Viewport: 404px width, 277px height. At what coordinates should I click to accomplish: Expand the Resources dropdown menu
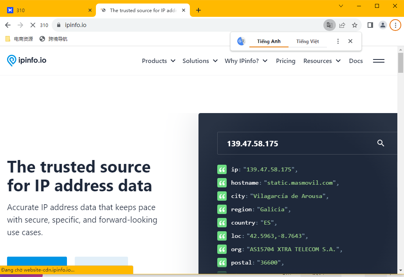click(322, 61)
